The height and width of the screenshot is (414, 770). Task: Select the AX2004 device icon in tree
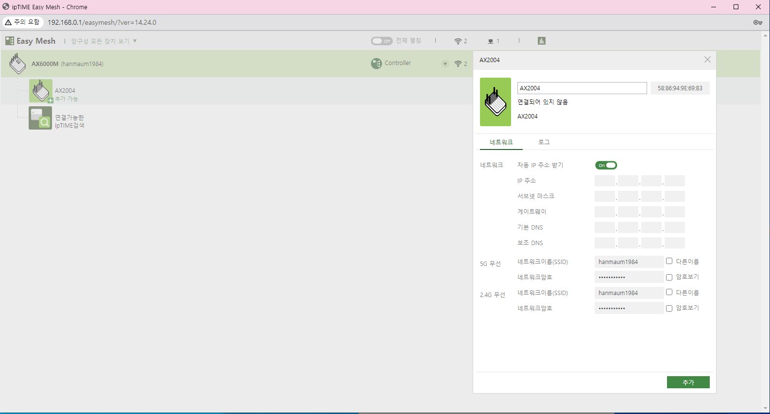click(41, 91)
